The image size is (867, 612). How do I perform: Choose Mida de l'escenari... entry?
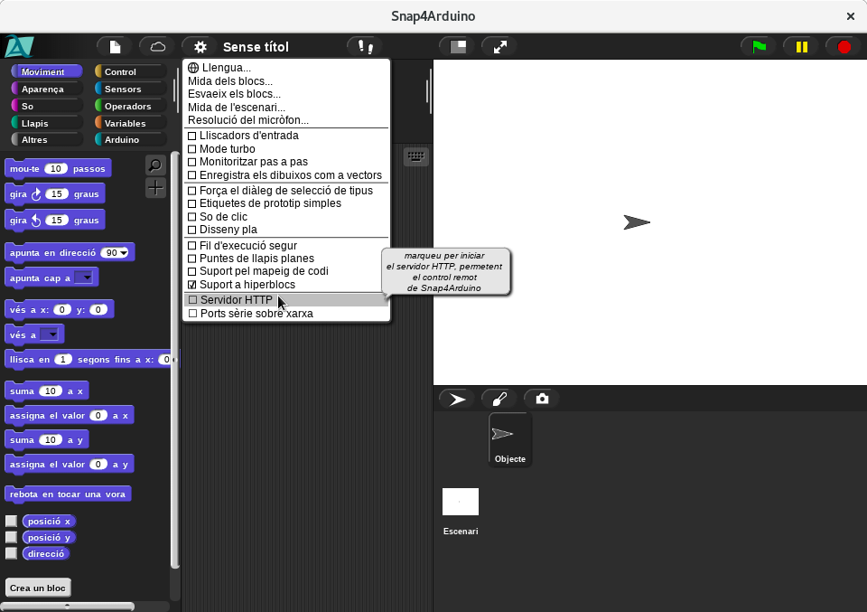click(286, 108)
